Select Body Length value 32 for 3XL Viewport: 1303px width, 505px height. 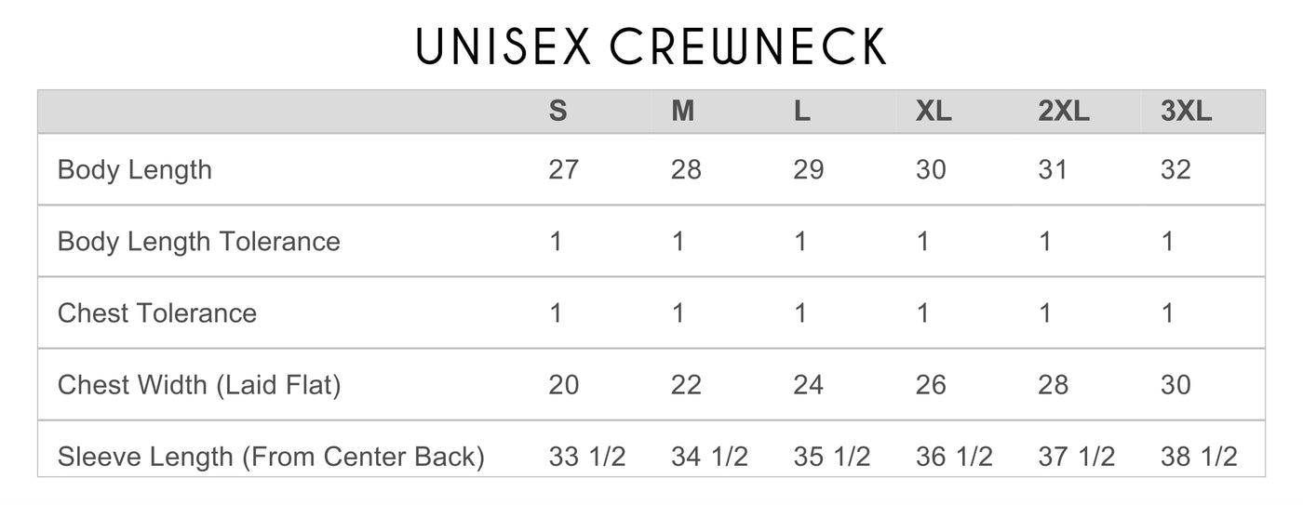1175,170
